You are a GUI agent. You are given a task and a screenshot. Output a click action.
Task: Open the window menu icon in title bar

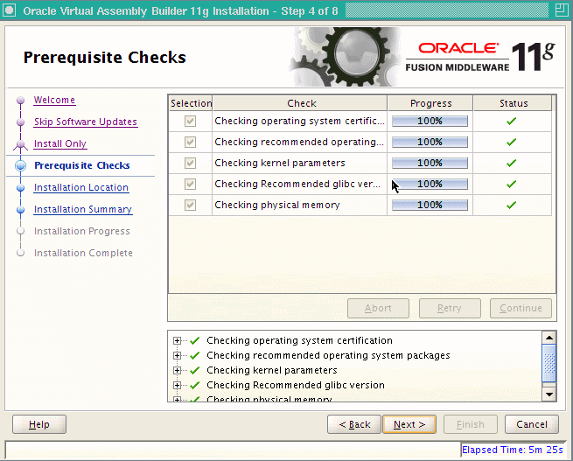tap(9, 10)
